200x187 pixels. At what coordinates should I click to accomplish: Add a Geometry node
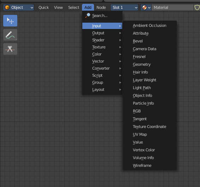tap(150, 64)
